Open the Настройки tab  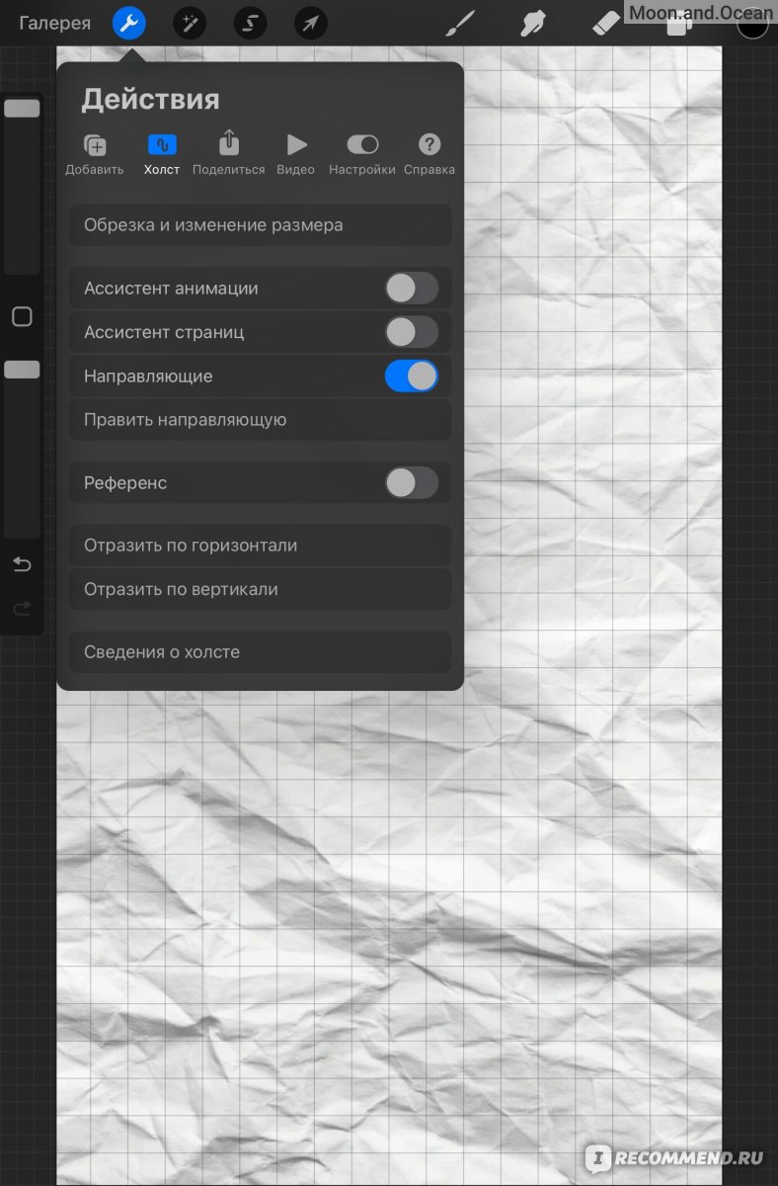[362, 155]
